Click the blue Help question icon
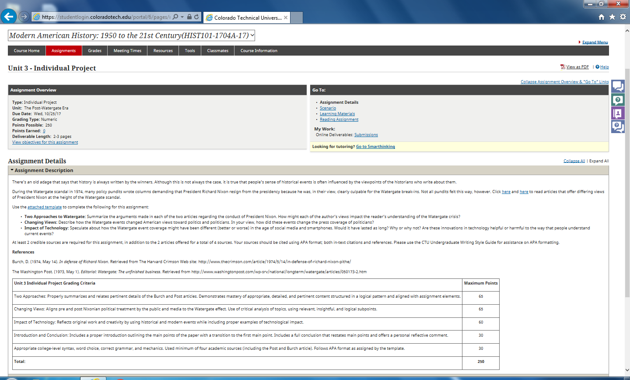 pyautogui.click(x=597, y=67)
